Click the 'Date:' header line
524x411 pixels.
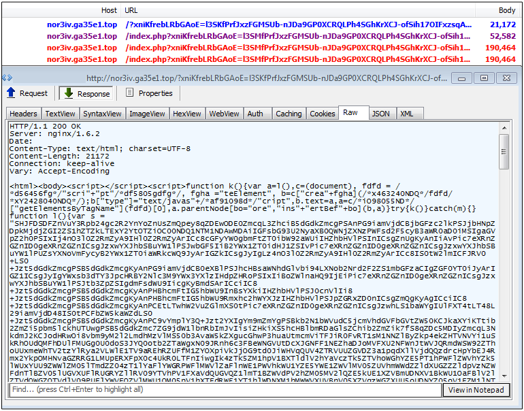tap(20, 142)
